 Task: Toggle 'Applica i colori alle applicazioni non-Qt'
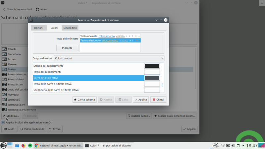coord(3,122)
